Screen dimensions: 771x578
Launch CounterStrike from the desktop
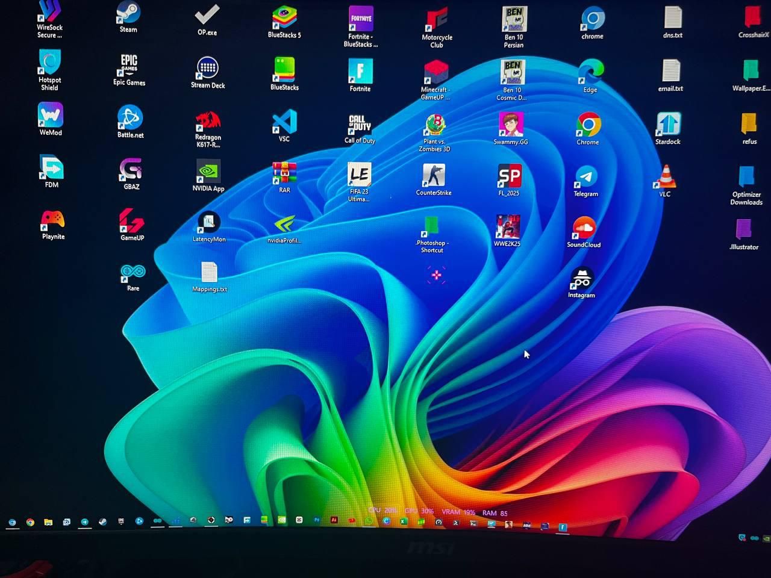click(x=434, y=179)
